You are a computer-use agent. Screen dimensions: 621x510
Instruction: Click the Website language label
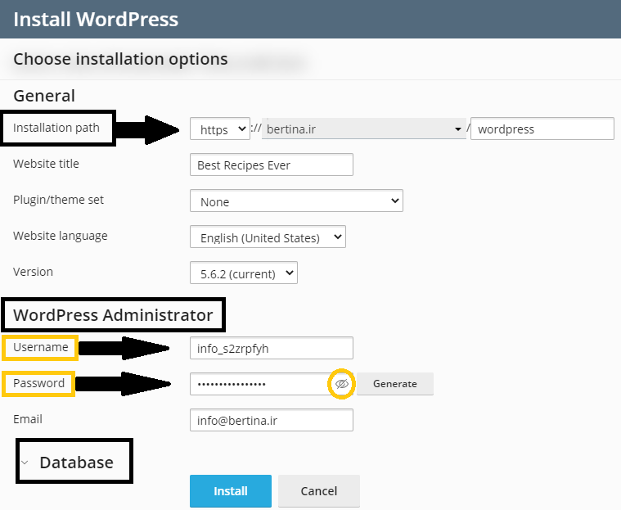tap(61, 236)
